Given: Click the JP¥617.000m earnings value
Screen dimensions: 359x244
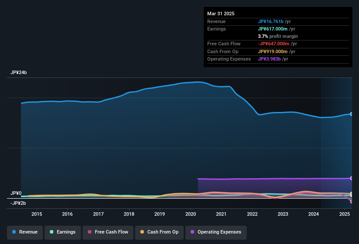Looking at the screenshot, I should [273, 29].
